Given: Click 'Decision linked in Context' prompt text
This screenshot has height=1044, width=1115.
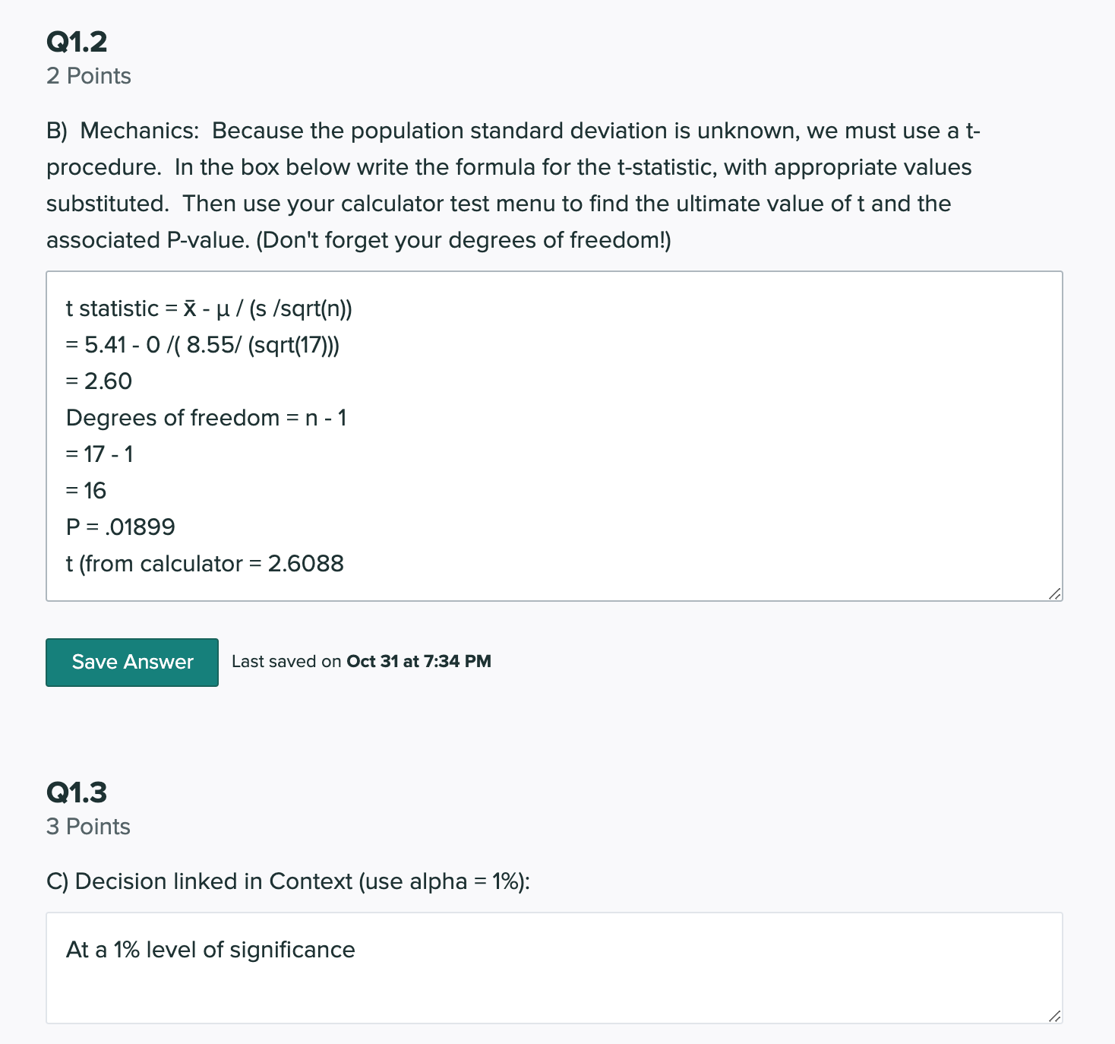Looking at the screenshot, I should click(288, 881).
